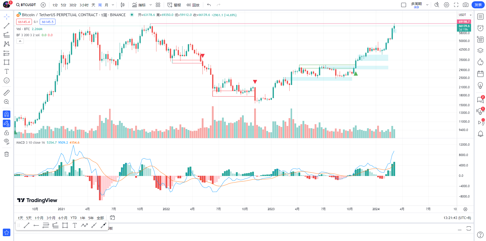Open the Fibonacci retracement tools
This screenshot has height=241, width=486.
pos(7,35)
